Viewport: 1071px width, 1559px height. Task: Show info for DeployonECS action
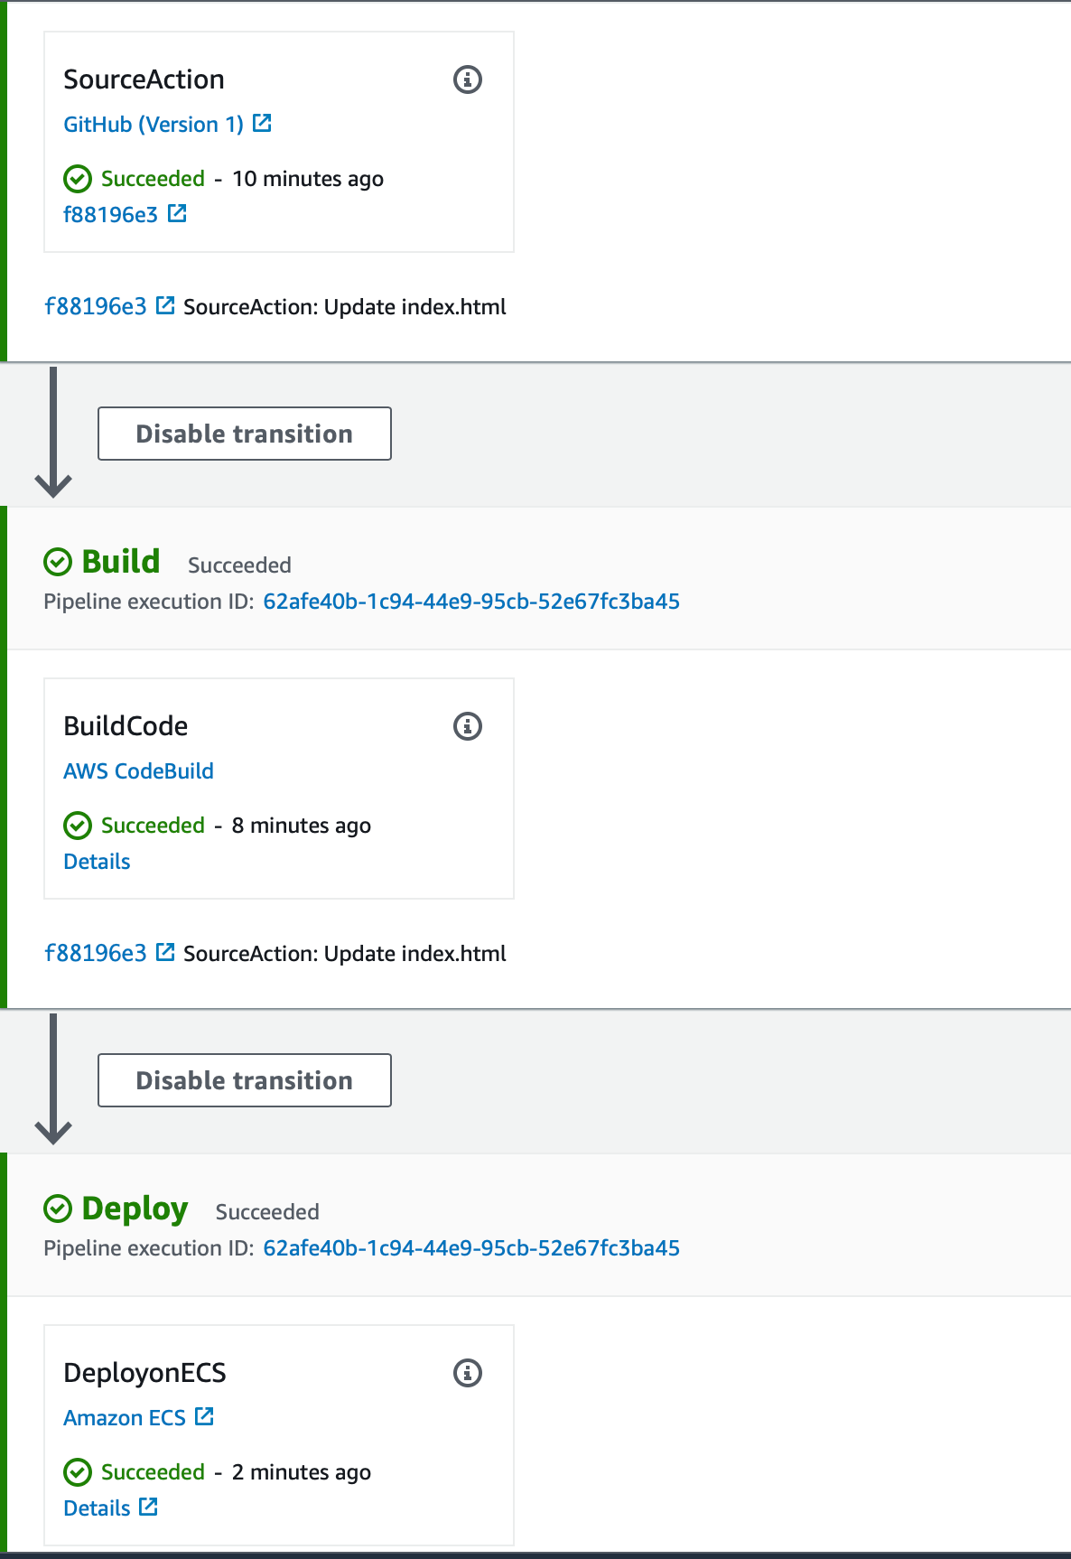click(467, 1373)
